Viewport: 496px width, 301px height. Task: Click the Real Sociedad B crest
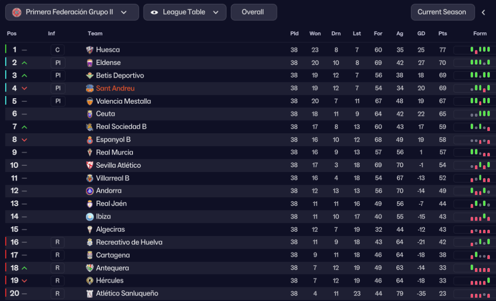(x=90, y=127)
